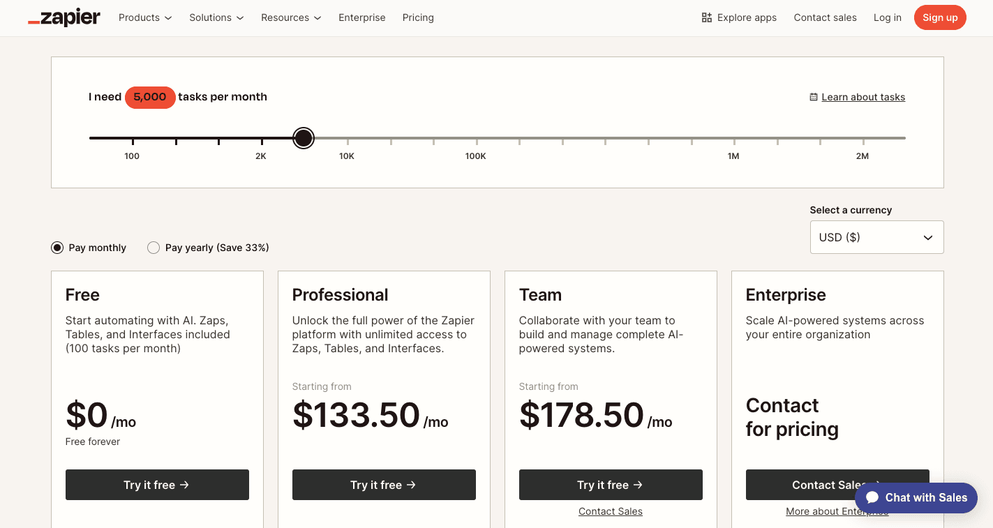Click the Log in link
Screen dimensions: 993x528
point(887,17)
